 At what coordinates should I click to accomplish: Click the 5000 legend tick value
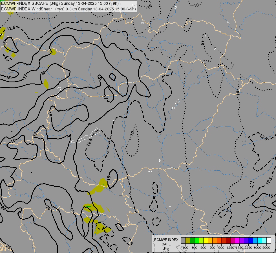pos(266,248)
